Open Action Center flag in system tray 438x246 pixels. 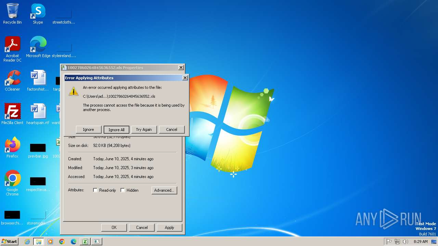tap(389, 242)
